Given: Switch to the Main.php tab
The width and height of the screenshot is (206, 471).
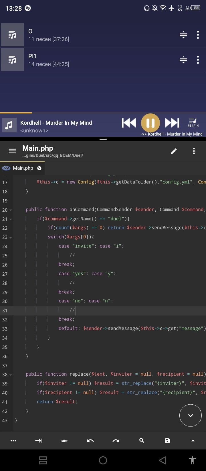Looking at the screenshot, I should coord(23,168).
